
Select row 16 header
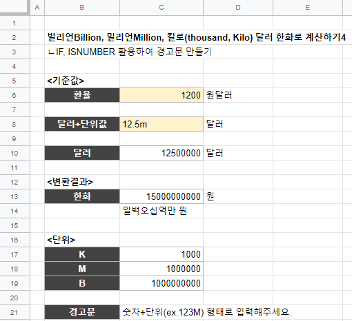point(14,240)
